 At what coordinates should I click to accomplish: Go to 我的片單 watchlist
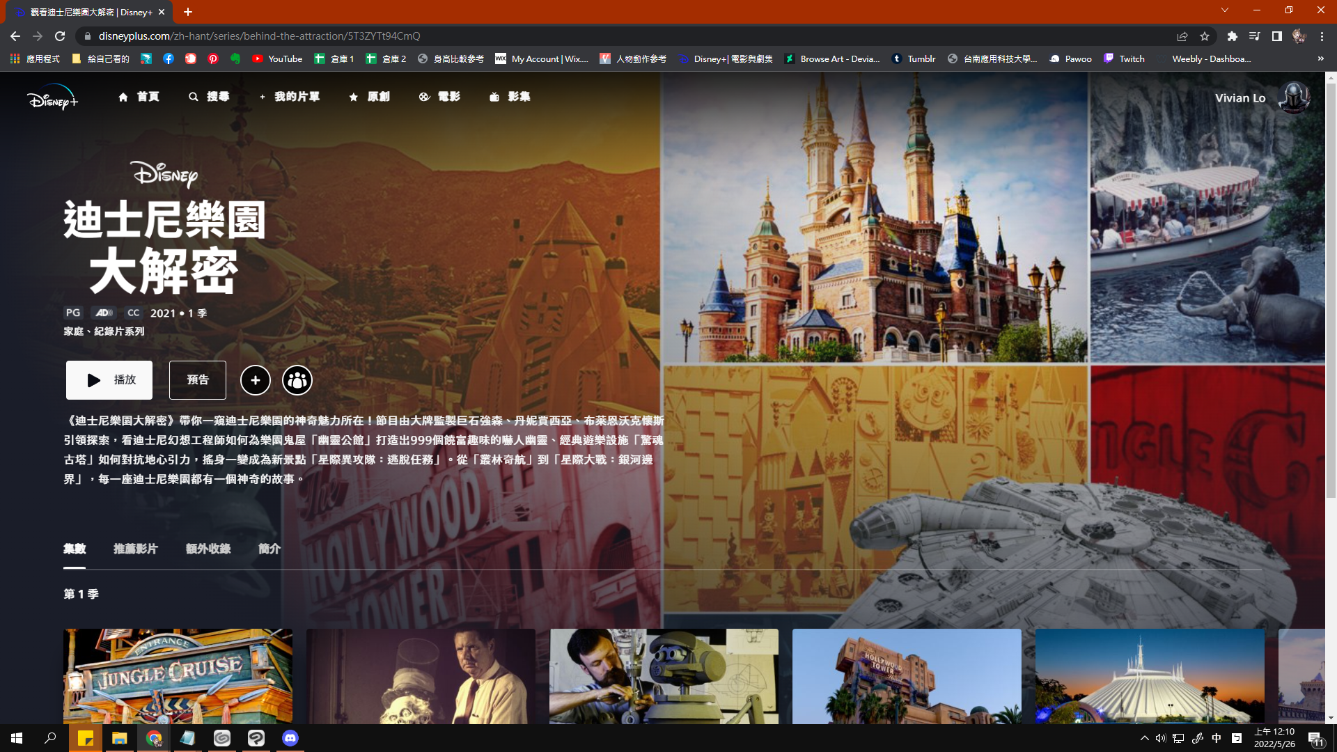click(289, 97)
